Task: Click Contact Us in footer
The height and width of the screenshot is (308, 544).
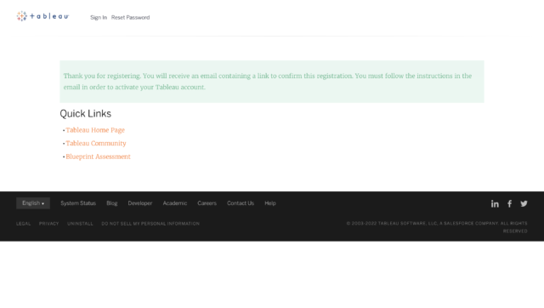Action: point(241,203)
